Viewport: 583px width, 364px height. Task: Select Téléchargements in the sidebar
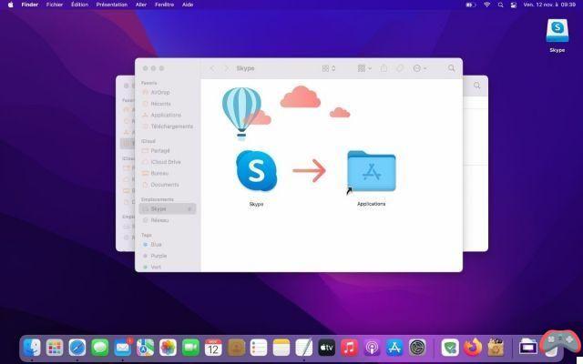172,126
